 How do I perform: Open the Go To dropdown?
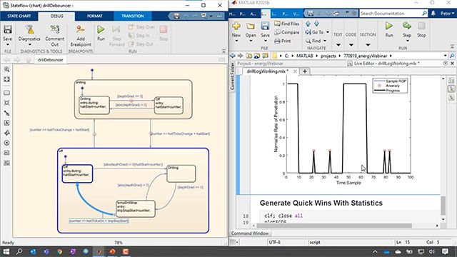(x=328, y=32)
